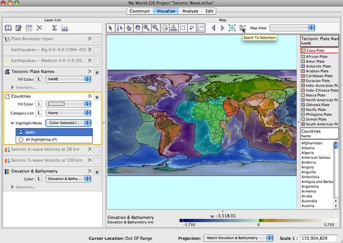The image size is (343, 243).
Task: Open the Category List Name dropdown
Action: [x=68, y=113]
